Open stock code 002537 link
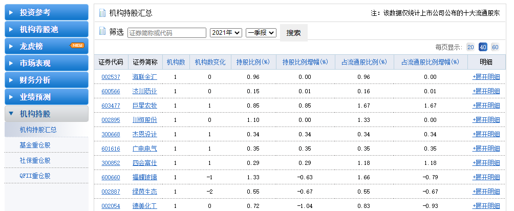This screenshot has width=514, height=211. (111, 77)
